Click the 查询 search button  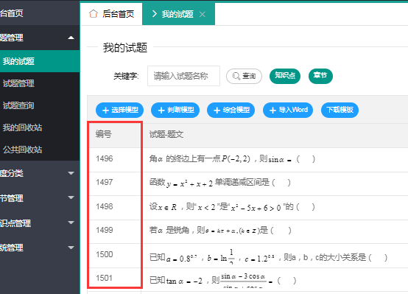[244, 76]
